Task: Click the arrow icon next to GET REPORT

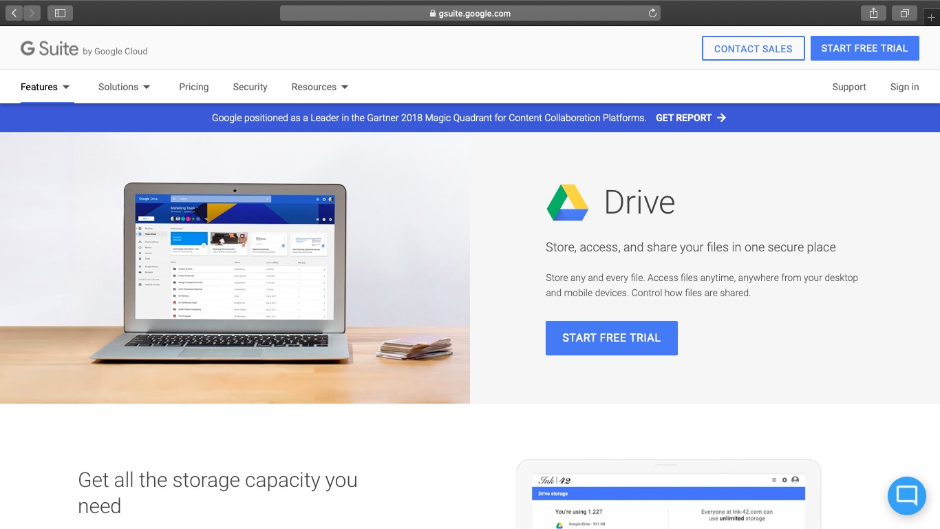Action: [721, 118]
